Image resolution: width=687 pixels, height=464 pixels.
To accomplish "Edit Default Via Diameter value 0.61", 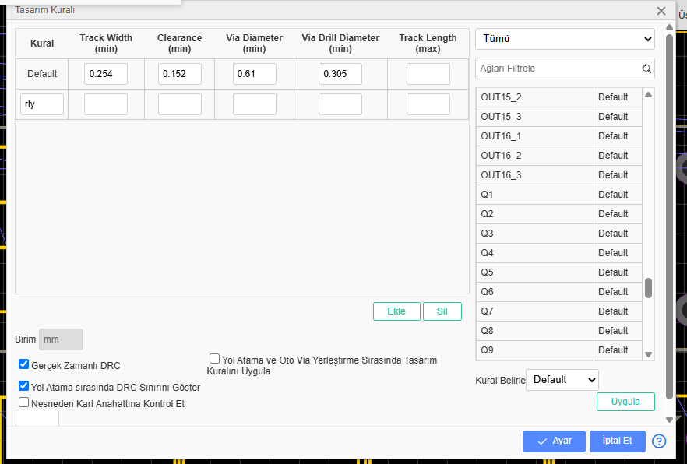I will pyautogui.click(x=255, y=74).
